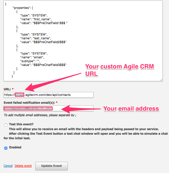Click the 'Test this event?' label text
Viewport: 169px width, 173px height.
21,125
